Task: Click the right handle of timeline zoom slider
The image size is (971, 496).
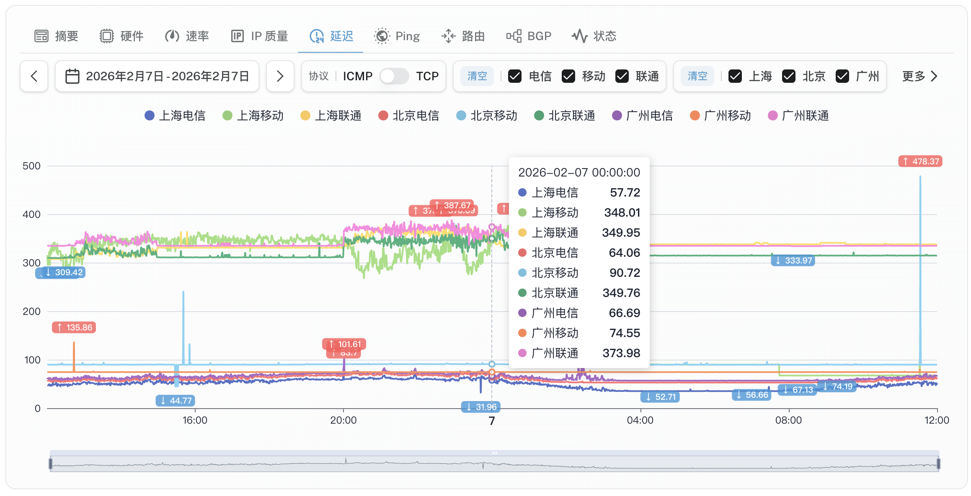Action: [x=938, y=463]
